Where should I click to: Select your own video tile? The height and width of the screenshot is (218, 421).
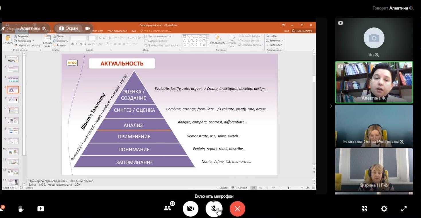click(374, 39)
